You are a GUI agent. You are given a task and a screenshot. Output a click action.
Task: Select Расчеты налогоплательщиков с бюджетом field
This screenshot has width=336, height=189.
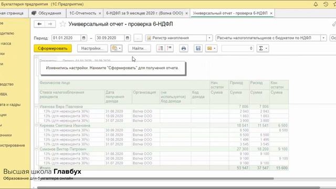pos(268,38)
